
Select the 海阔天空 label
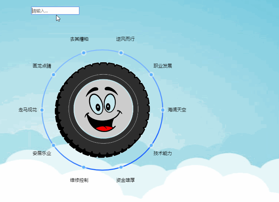point(177,110)
